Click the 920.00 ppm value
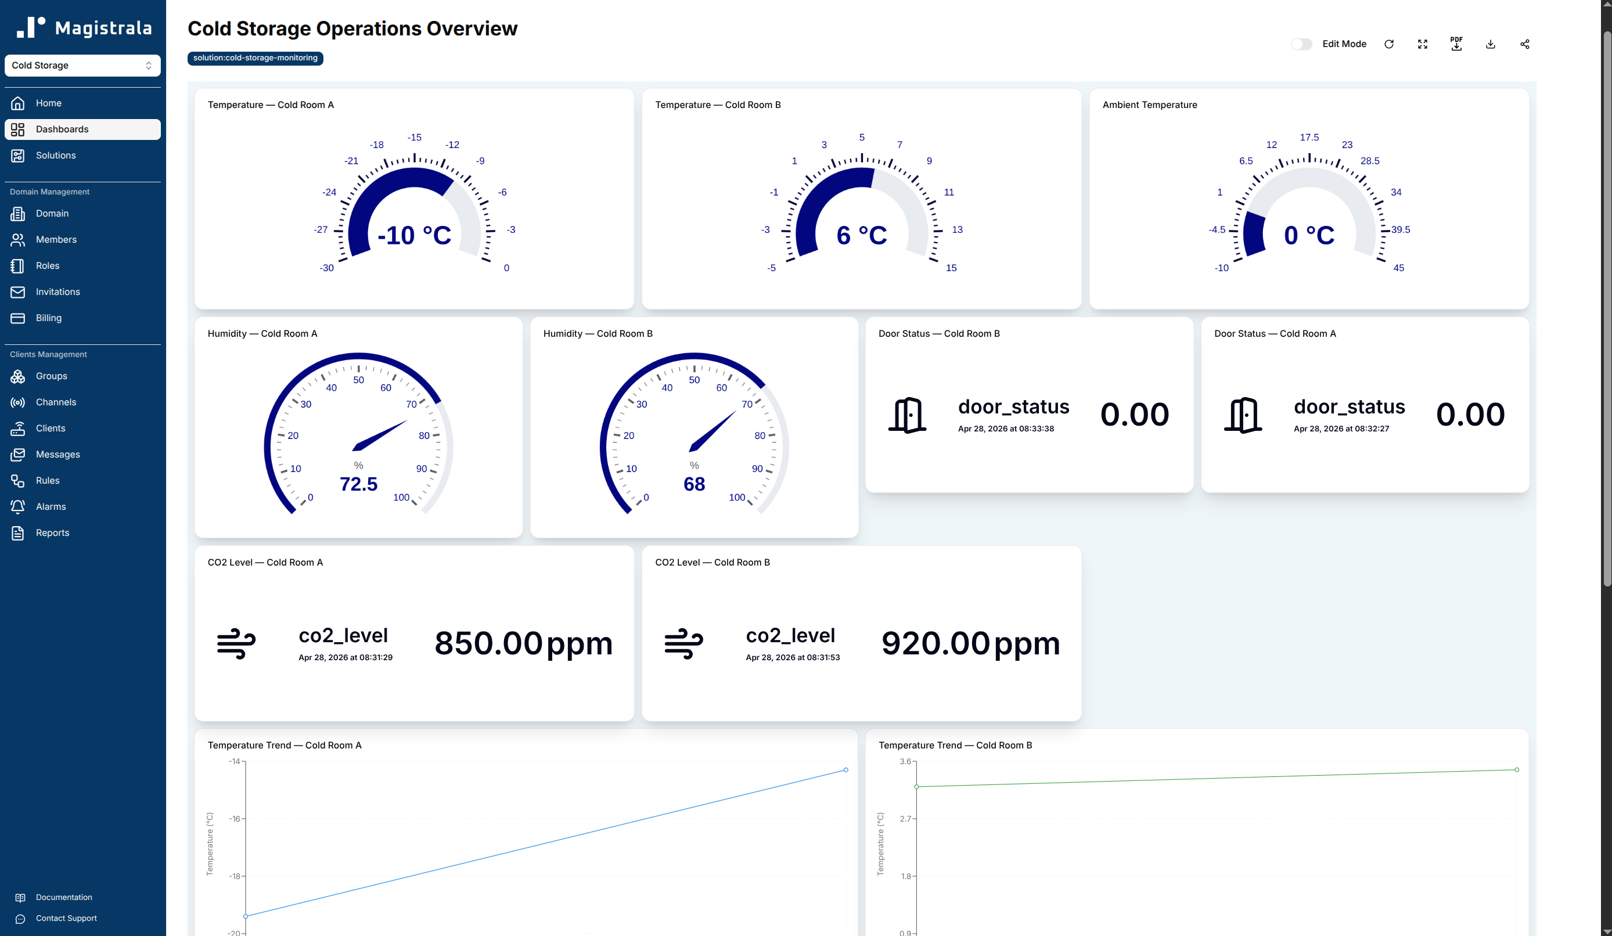 970,643
